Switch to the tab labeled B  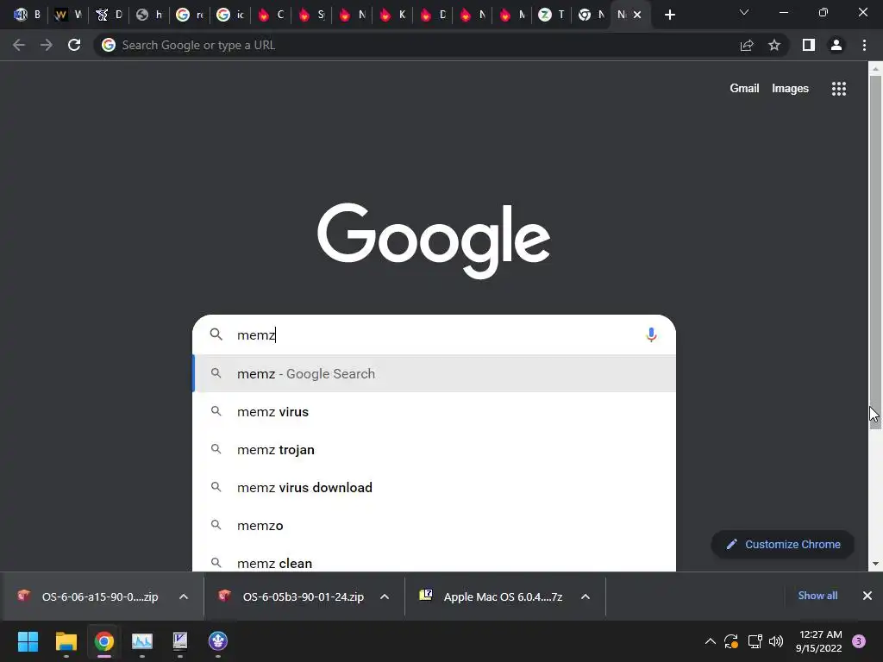pos(28,16)
